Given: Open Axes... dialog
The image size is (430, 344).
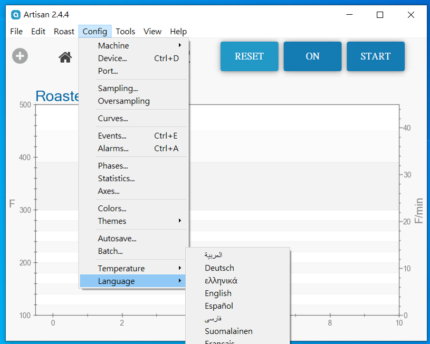Looking at the screenshot, I should 133,191.
